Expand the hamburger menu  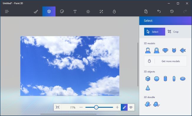coord(7,11)
